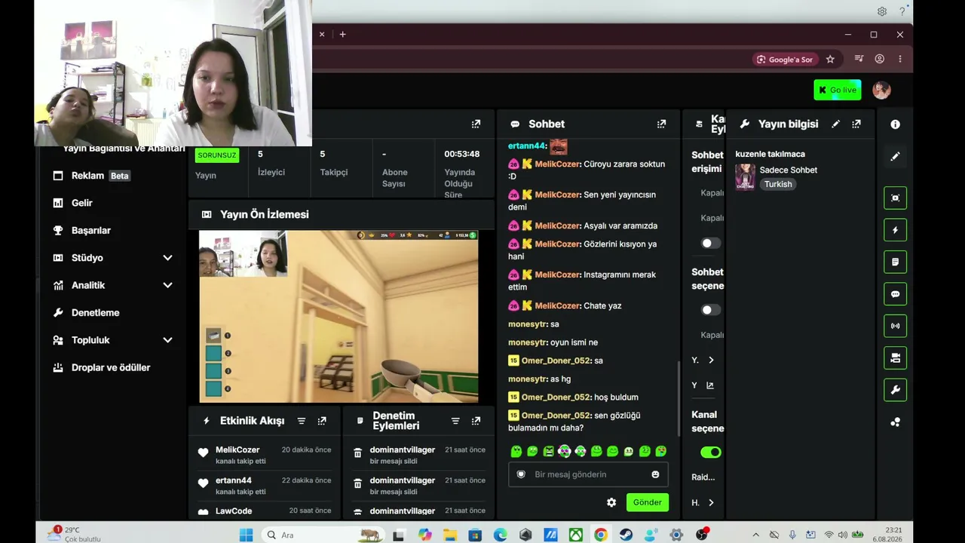Open chat settings gear beside Gönder
Screen dimensions: 965x543
(x=611, y=502)
